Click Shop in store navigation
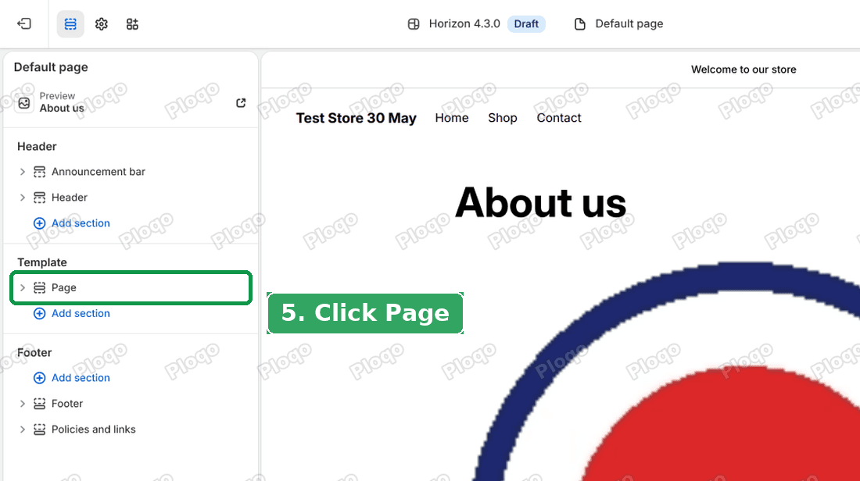860x481 pixels. click(503, 118)
